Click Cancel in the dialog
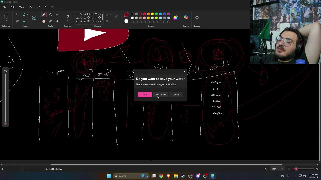 (x=176, y=95)
